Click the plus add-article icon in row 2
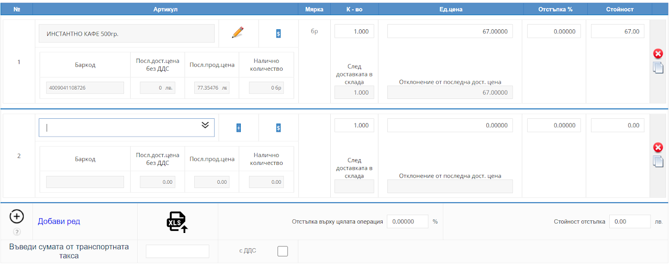The image size is (670, 267). pos(238,128)
